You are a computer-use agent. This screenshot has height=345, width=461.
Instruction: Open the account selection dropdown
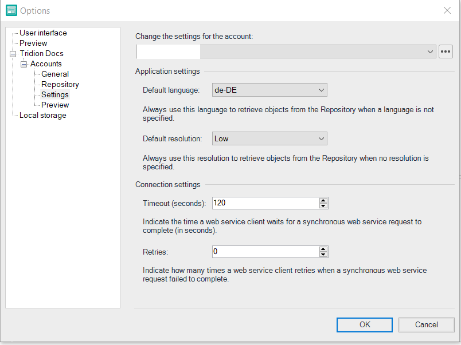click(431, 51)
